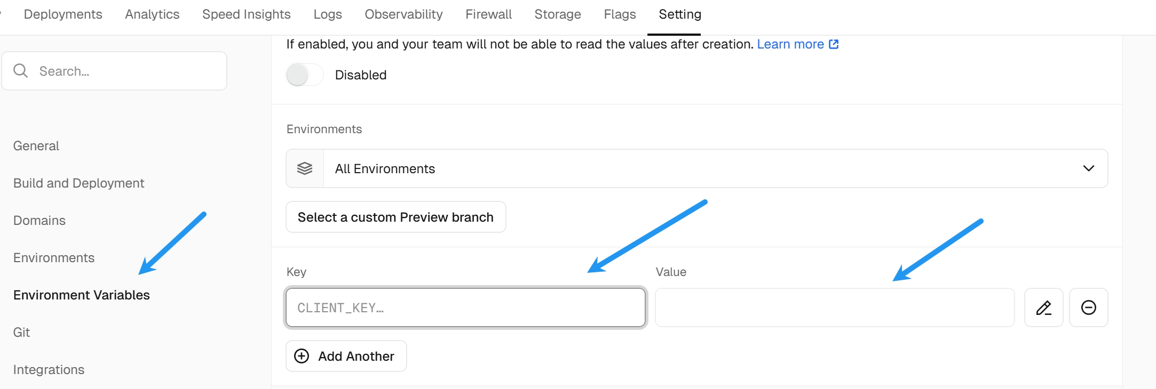1156x389 pixels.
Task: Switch to the Deployments tab
Action: [63, 14]
